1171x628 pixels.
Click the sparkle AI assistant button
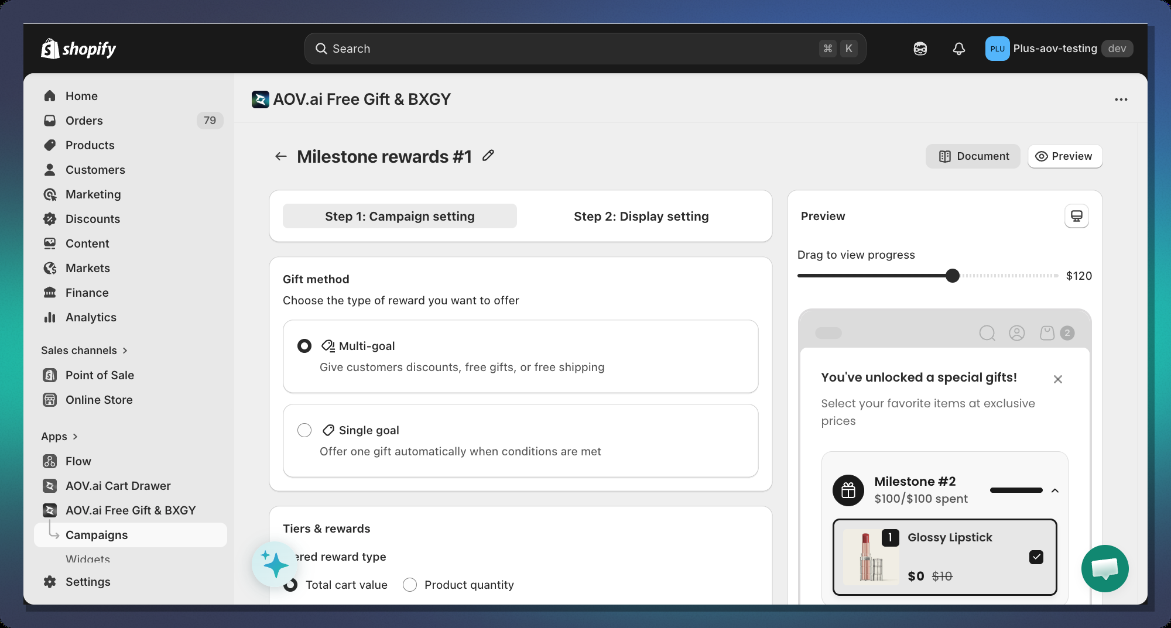click(275, 564)
